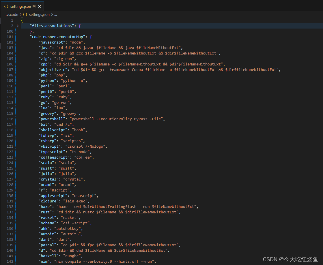The height and width of the screenshot is (265, 323).
Task: Place cursor in the "python -u" value
Action: (x=73, y=80)
